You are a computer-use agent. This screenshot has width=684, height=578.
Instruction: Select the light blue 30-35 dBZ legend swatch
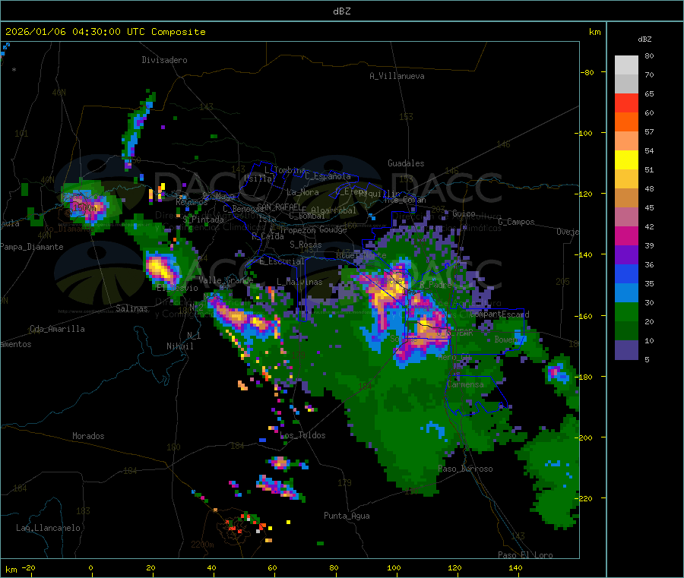coord(626,293)
